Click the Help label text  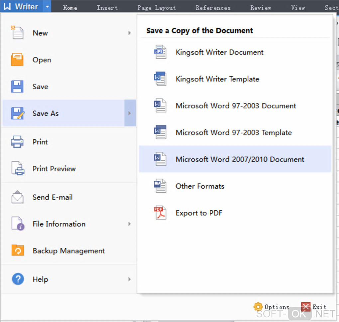click(40, 279)
